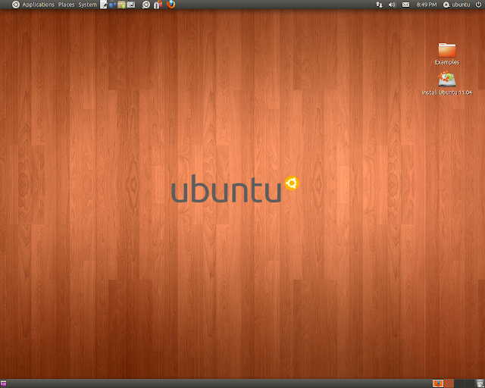Launch the screenshot camera panel icon
This screenshot has width=485, height=388.
[x=131, y=5]
